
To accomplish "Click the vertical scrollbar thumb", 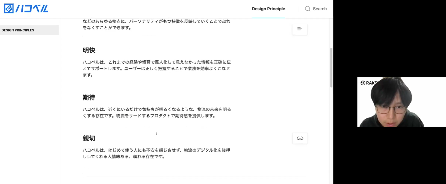I will coord(331,67).
